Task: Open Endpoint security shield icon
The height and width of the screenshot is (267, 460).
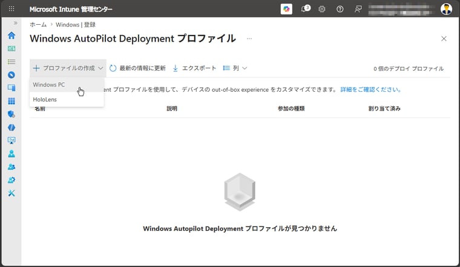Action: pyautogui.click(x=11, y=114)
